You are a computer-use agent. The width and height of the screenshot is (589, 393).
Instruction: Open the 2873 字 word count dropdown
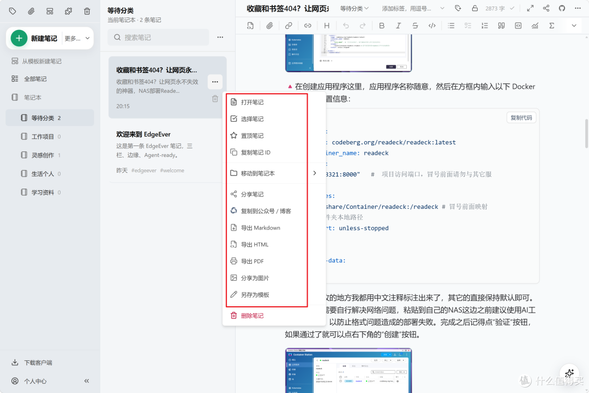click(500, 8)
